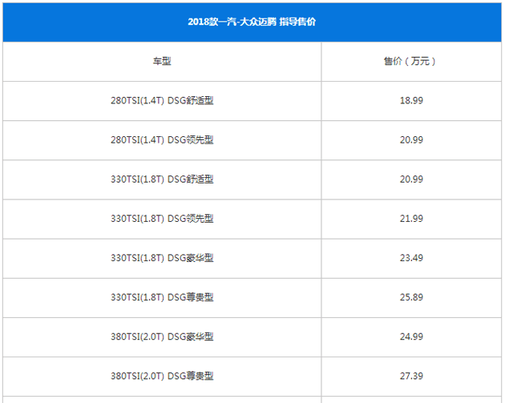
Task: Click the 330TSI(1.8T) DSG尊贵型 model cell
Action: (162, 297)
